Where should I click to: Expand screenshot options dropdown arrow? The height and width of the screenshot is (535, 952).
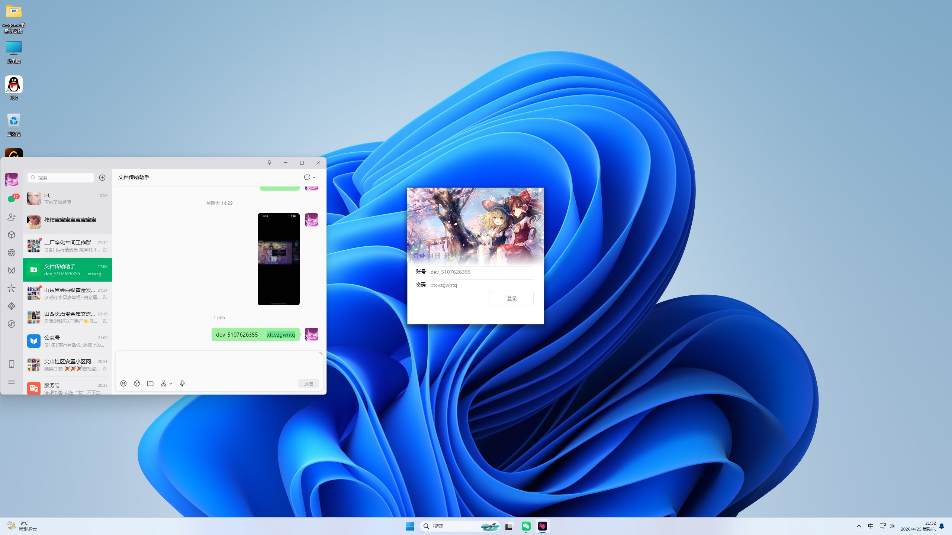click(171, 384)
